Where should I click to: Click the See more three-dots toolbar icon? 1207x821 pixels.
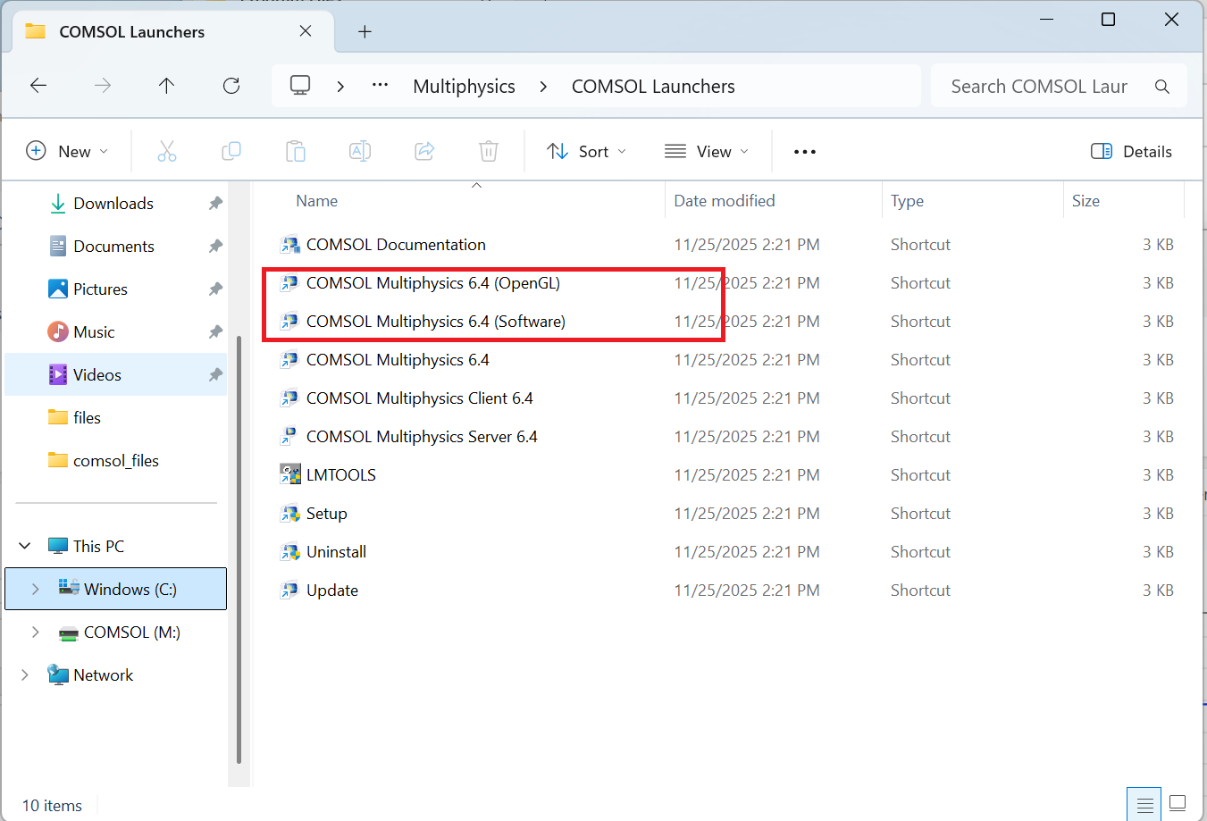(x=804, y=152)
